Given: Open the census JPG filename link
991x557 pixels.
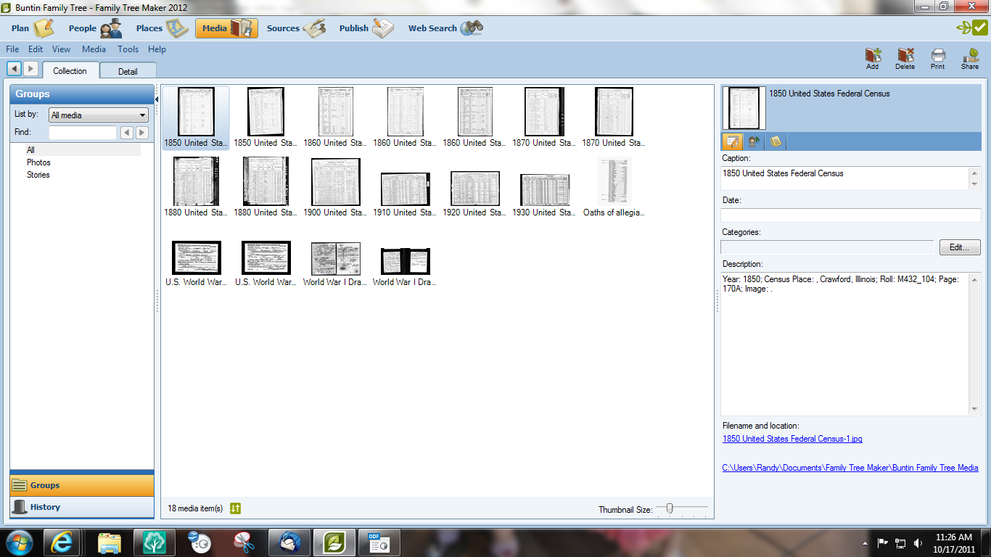Looking at the screenshot, I should point(791,439).
